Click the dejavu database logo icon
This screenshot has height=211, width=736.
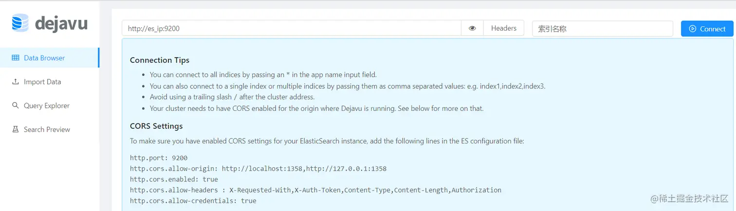click(20, 23)
